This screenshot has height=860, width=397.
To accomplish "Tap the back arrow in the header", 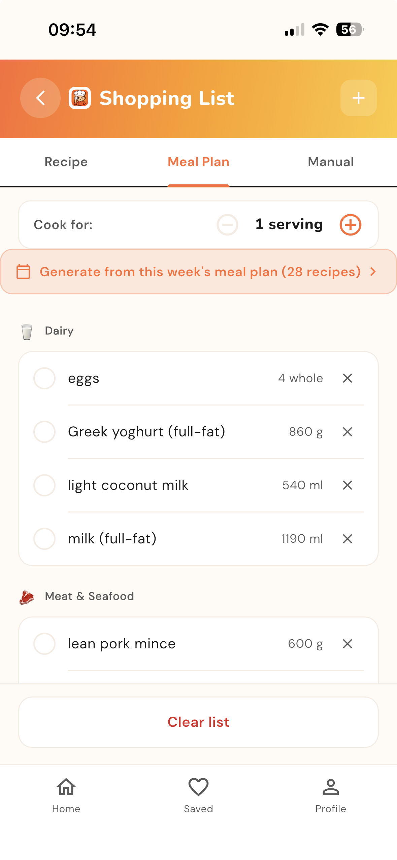I will (40, 98).
